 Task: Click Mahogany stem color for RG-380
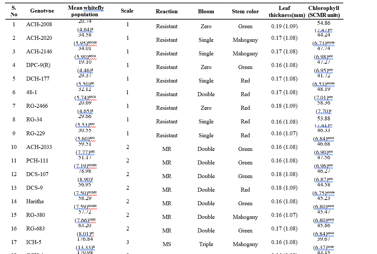[245, 217]
